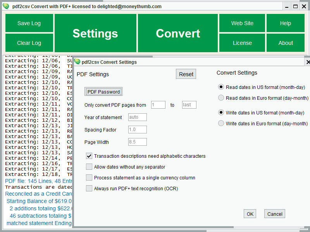Click log line 'Extracting: 12/12'

tap(38, 120)
